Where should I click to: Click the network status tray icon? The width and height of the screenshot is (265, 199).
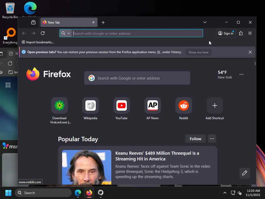pos(233,193)
